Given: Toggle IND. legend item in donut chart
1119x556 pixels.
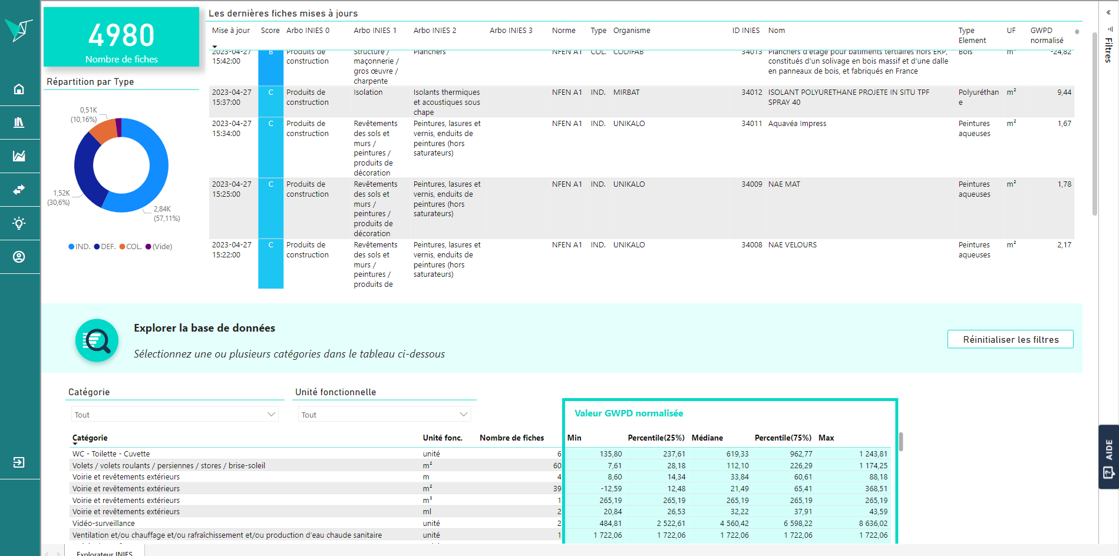Looking at the screenshot, I should pos(79,247).
